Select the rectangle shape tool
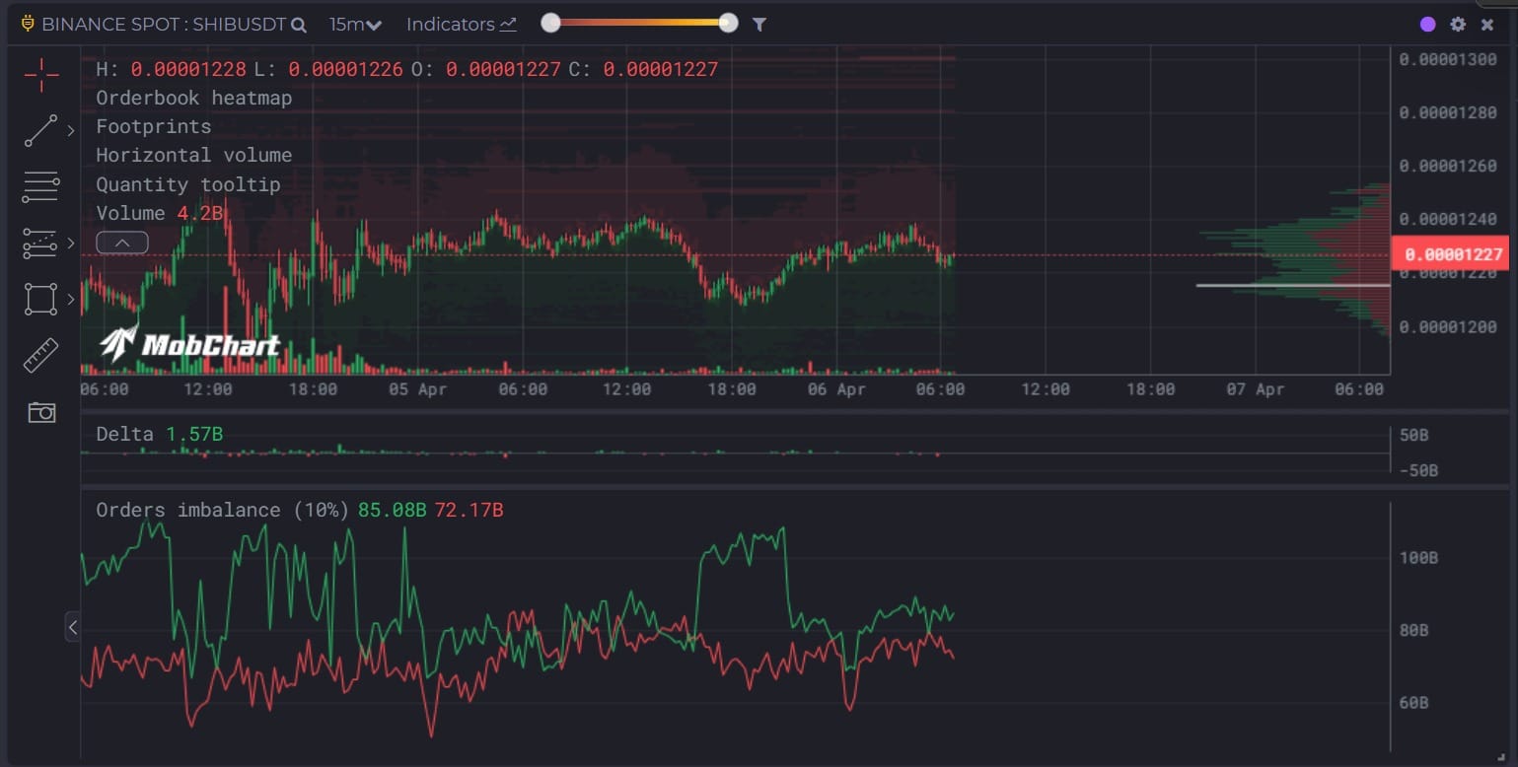 coord(40,299)
